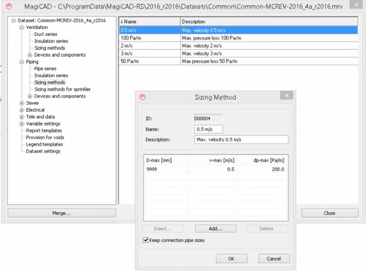Expand Devices and components under Piping

(x=30, y=96)
